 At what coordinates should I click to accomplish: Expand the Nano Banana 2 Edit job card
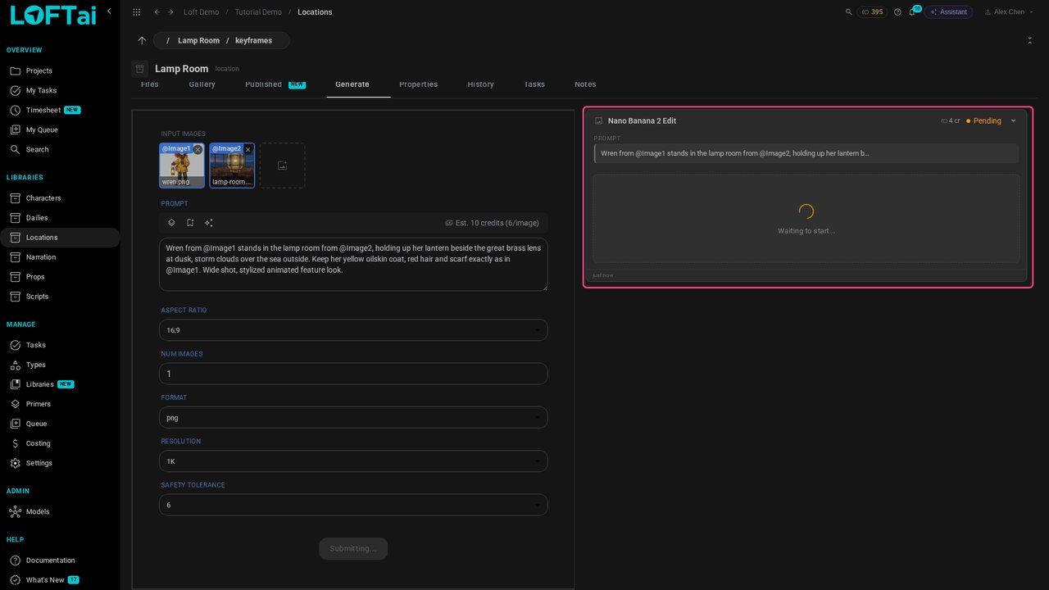tap(1013, 120)
